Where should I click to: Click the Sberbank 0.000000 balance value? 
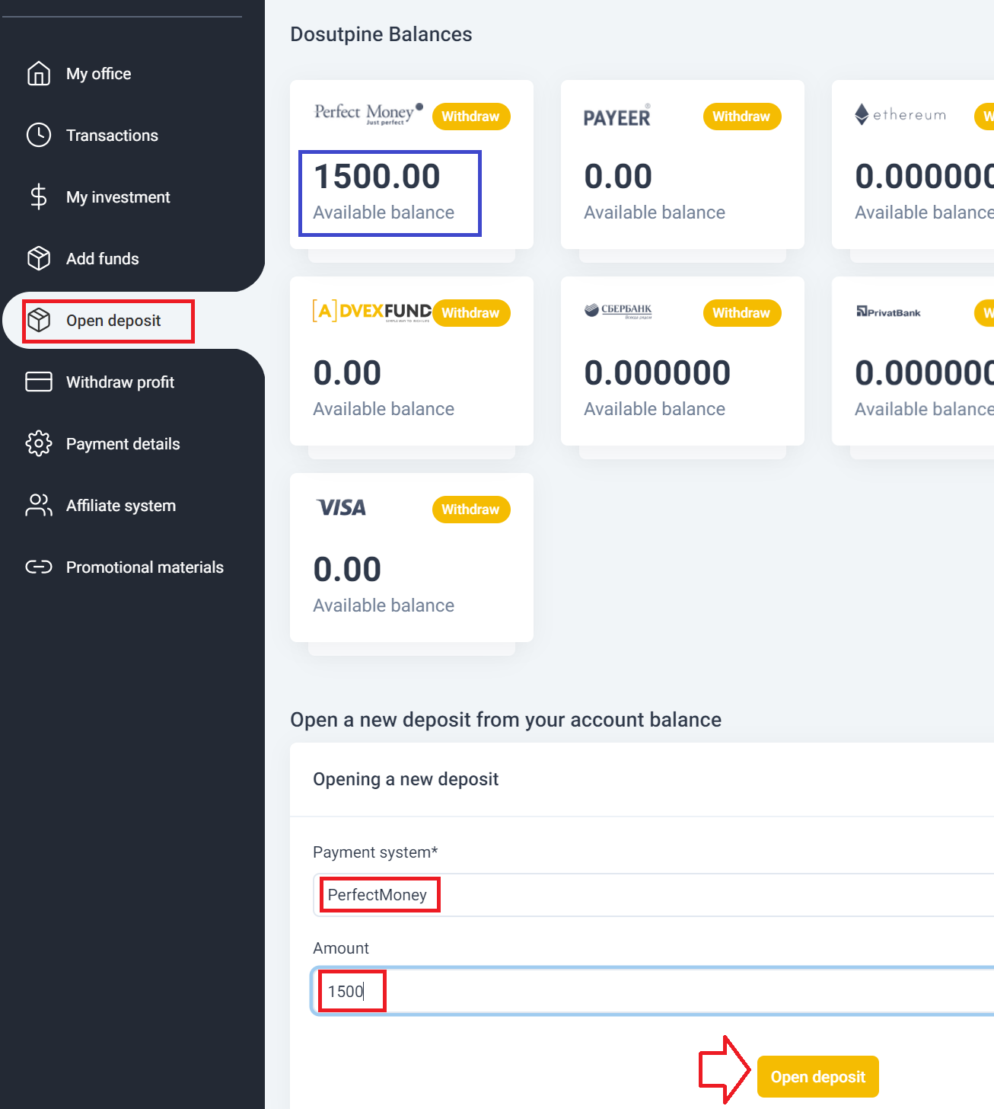658,373
